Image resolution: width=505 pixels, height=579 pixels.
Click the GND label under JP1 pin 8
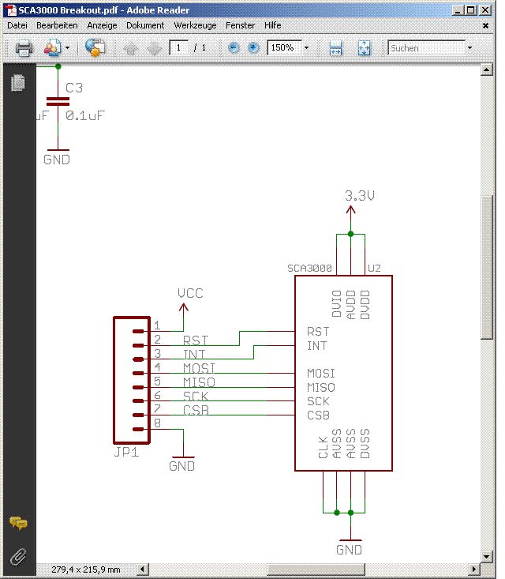coord(181,466)
